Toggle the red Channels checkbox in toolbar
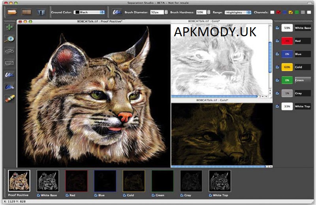Image resolution: width=316 pixels, height=205 pixels. click(x=278, y=12)
